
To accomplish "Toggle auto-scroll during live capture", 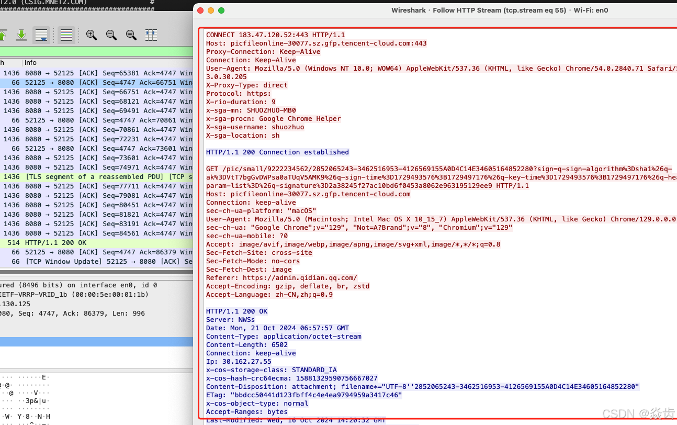I will (x=42, y=35).
